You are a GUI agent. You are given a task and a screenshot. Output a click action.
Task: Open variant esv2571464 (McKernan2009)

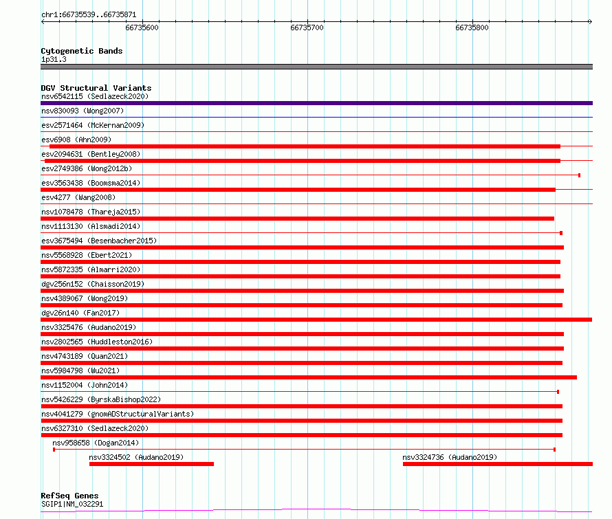click(93, 125)
